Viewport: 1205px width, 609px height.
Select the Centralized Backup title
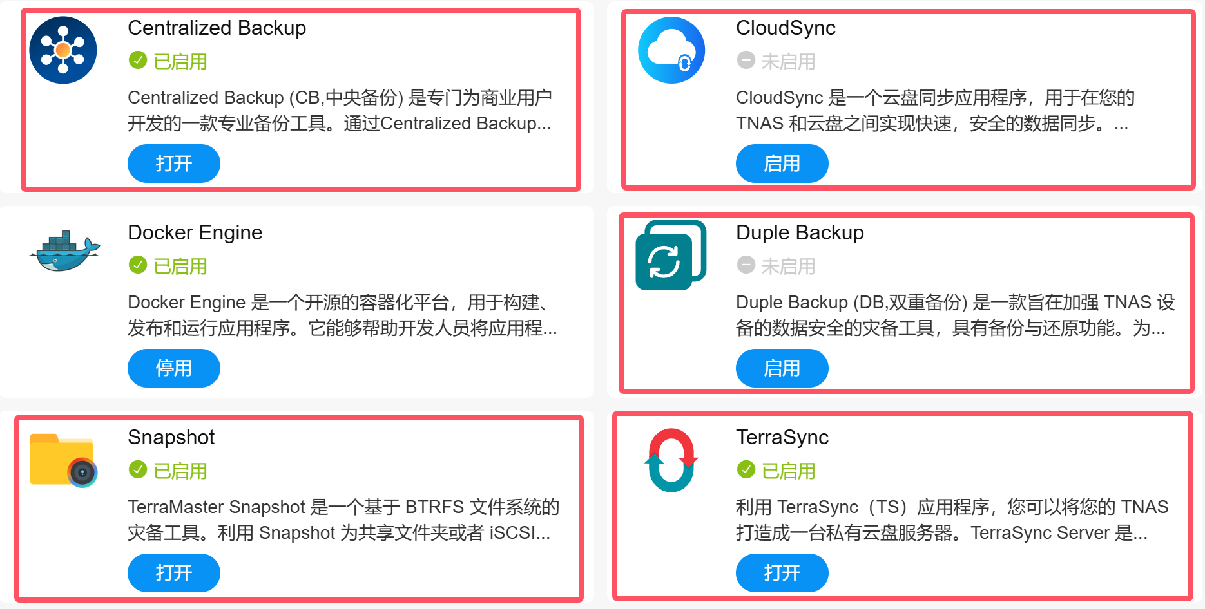click(217, 28)
